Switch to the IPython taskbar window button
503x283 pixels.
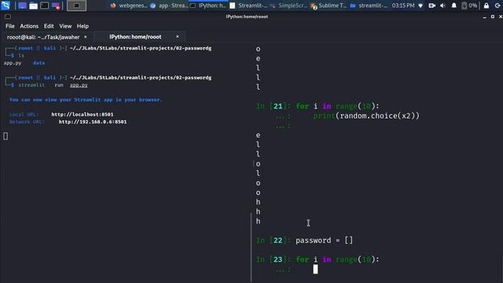coord(208,6)
